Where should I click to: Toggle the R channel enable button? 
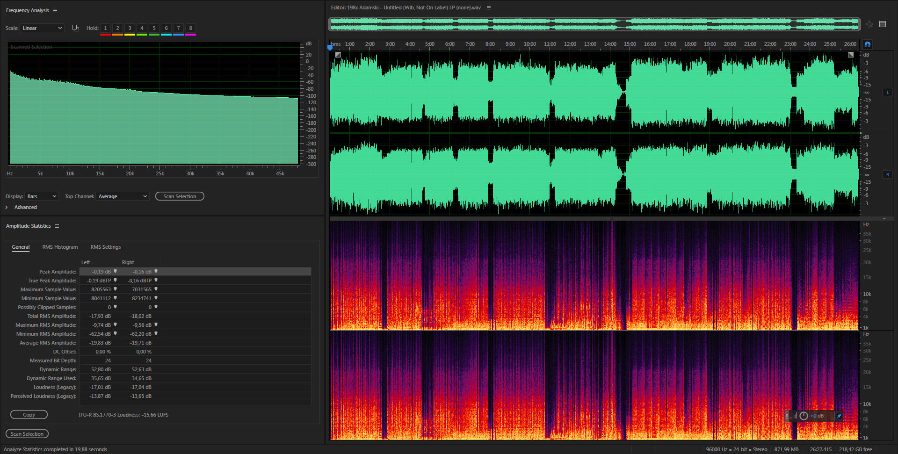coord(887,175)
